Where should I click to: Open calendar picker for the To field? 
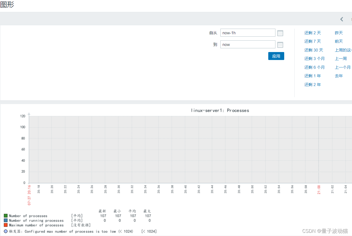(280, 45)
